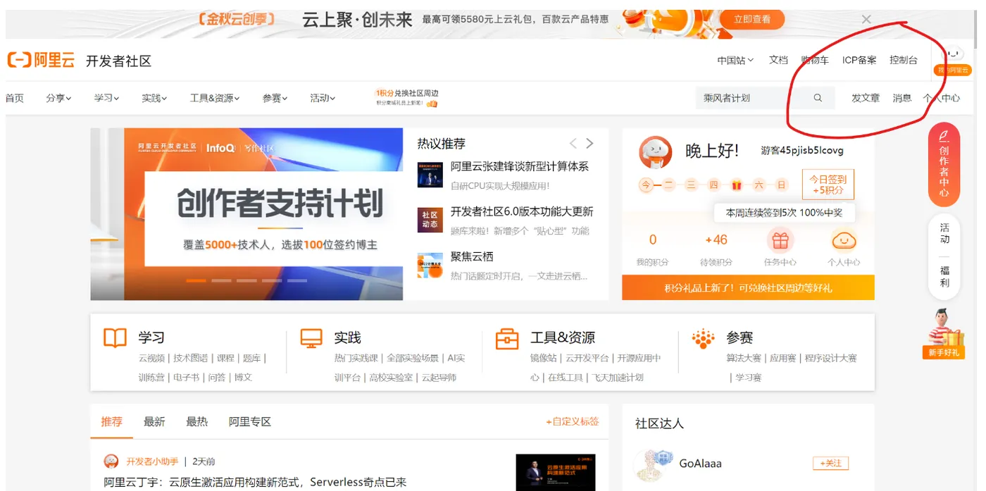Image resolution: width=986 pixels, height=491 pixels.
Task: Click the 新手好礼 mascot icon
Action: 943,334
